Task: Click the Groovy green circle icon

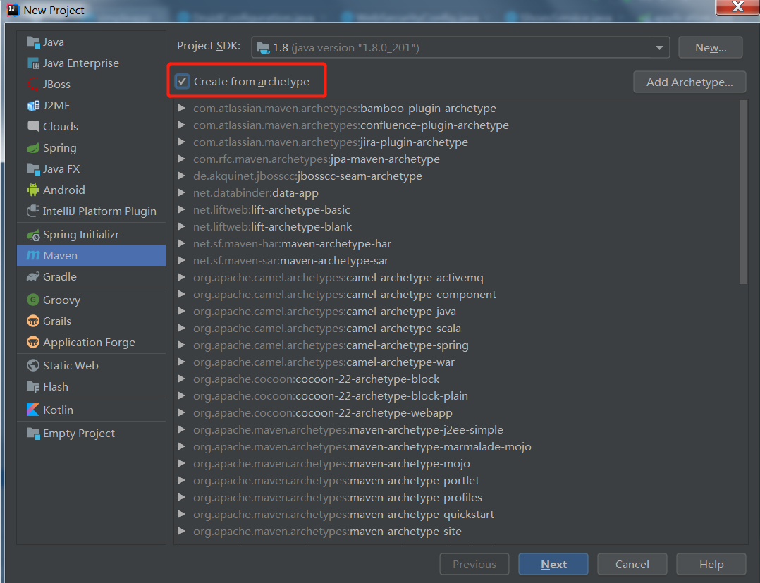Action: click(x=33, y=300)
